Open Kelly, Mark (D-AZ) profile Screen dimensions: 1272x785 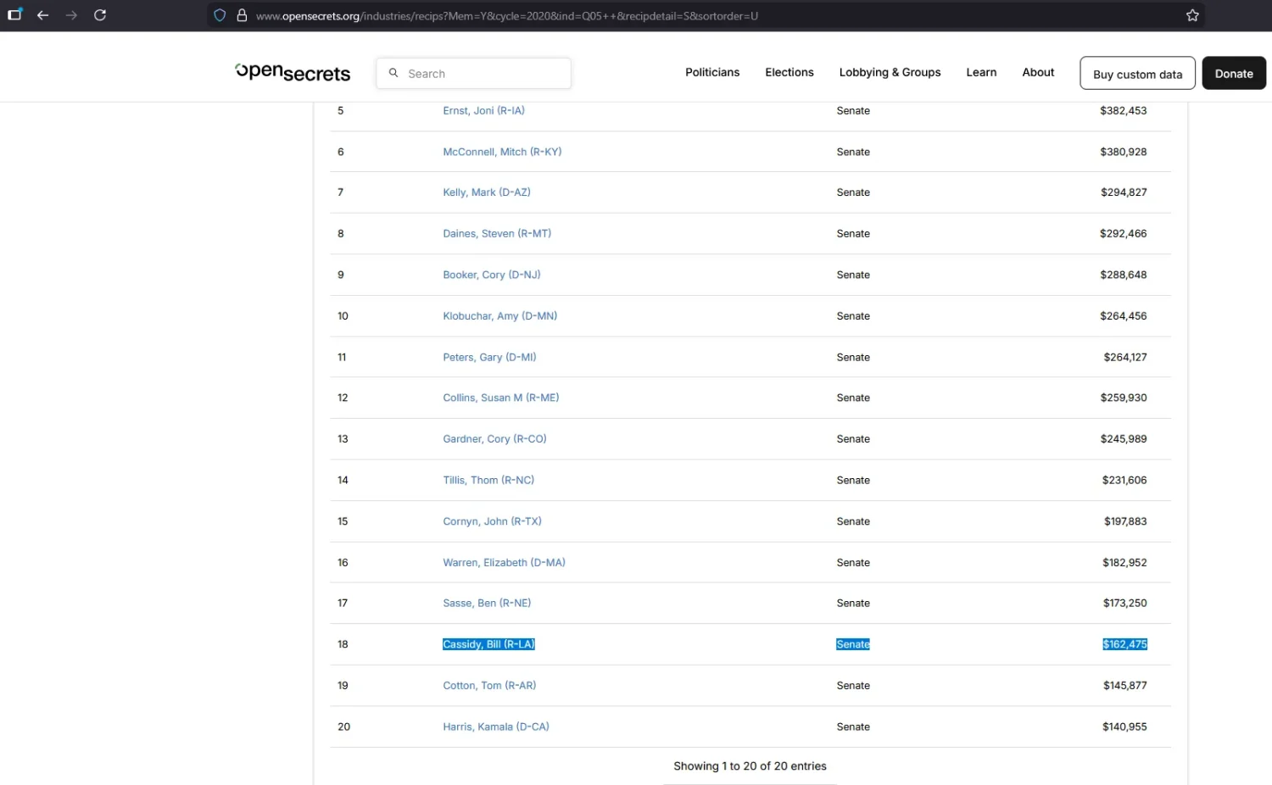487,192
